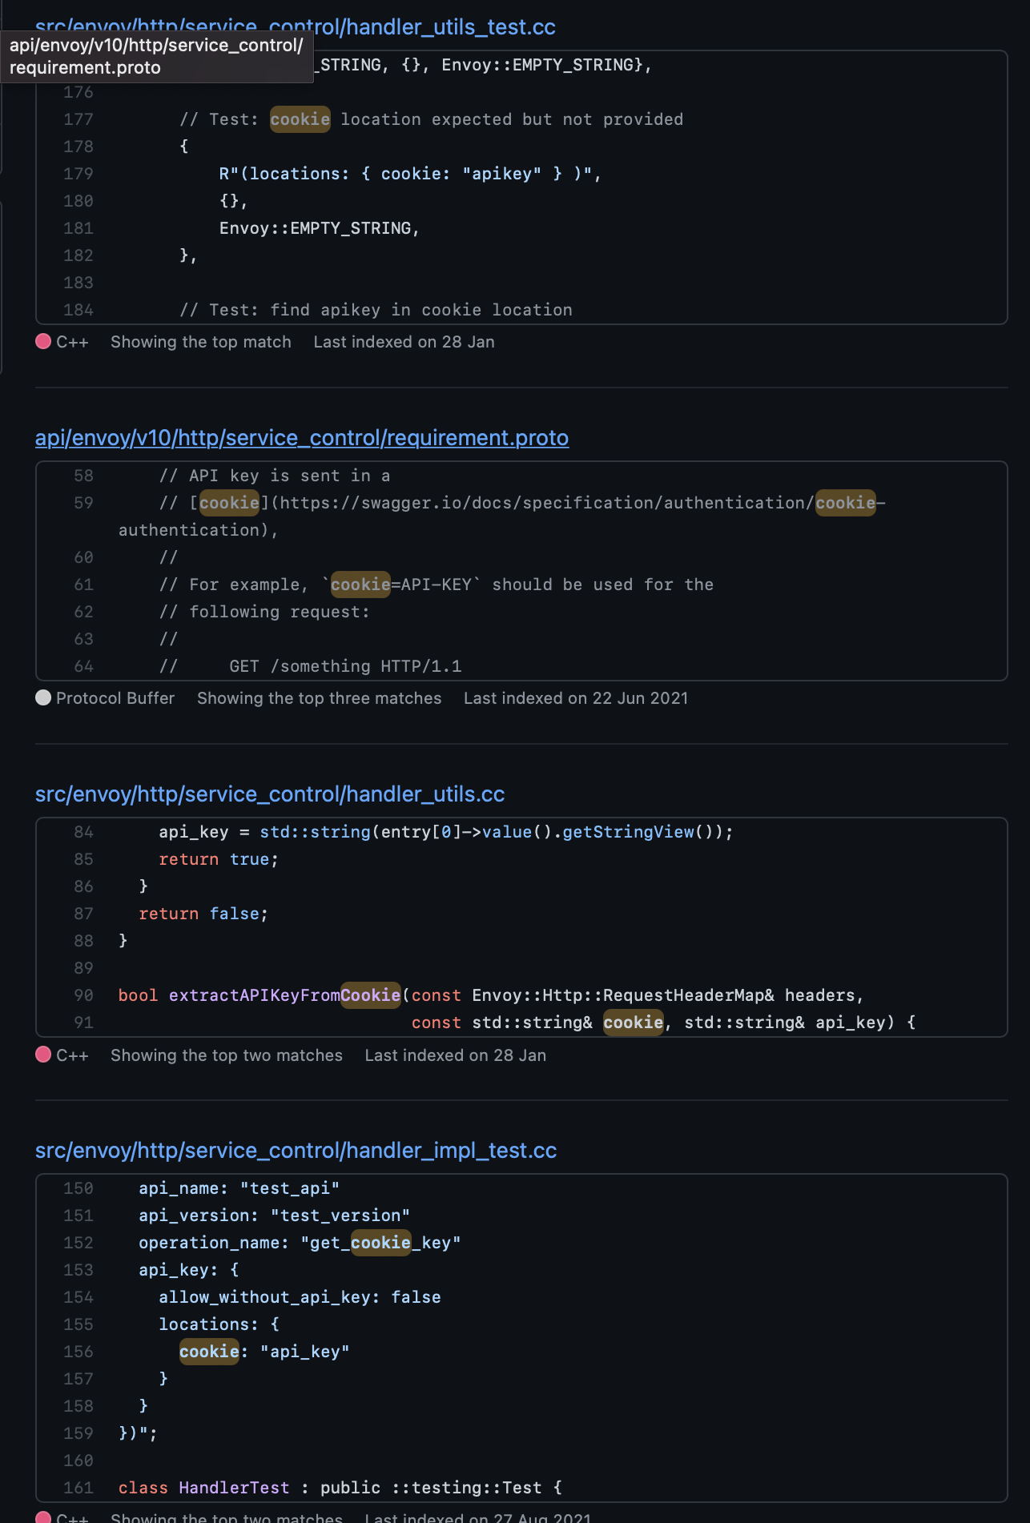Click 'class HandlerTest' declaration line
The image size is (1030, 1523).
[340, 1488]
